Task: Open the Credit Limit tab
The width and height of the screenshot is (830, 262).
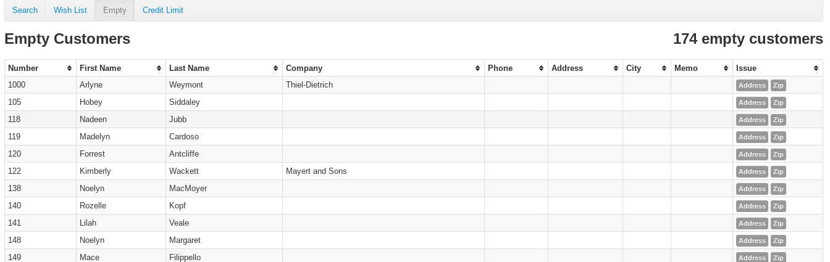Action: (162, 10)
